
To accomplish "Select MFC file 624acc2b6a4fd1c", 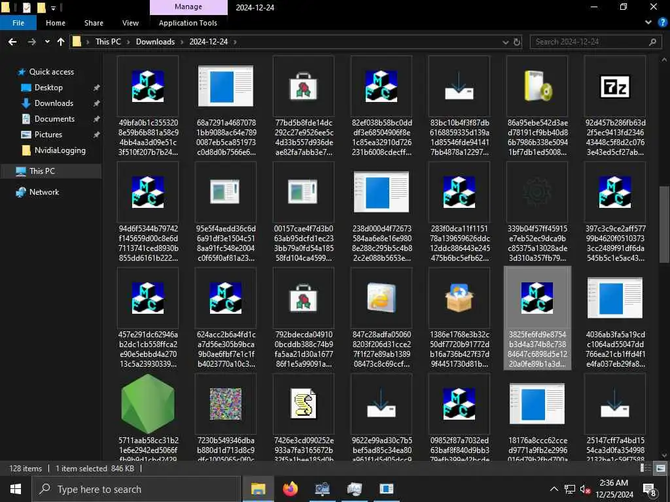I will [226, 318].
